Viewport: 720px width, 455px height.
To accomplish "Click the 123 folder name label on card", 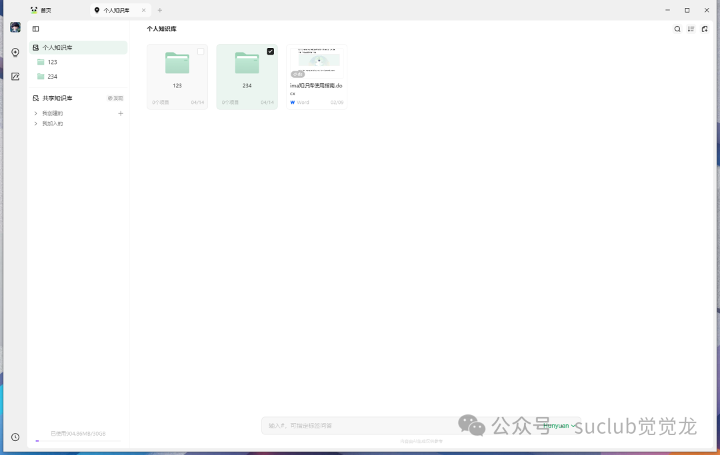I will pyautogui.click(x=177, y=86).
